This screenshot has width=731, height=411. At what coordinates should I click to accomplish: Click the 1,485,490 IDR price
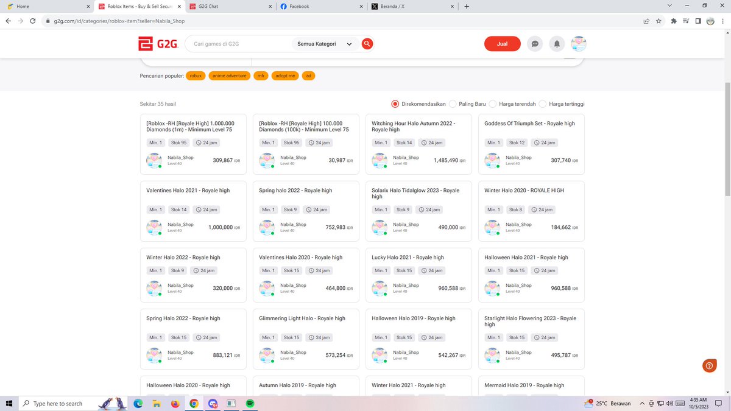450,161
